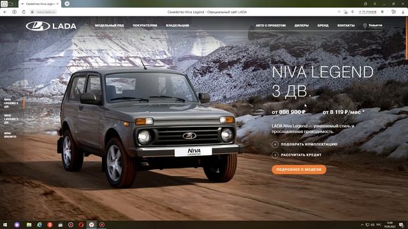Open the file manager icon in the taskbar
Image resolution: width=408 pixels, height=229 pixels.
[29, 225]
